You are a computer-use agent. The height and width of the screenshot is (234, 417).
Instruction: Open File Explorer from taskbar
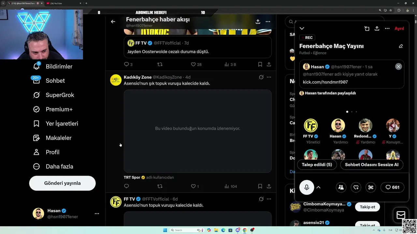[216, 230]
